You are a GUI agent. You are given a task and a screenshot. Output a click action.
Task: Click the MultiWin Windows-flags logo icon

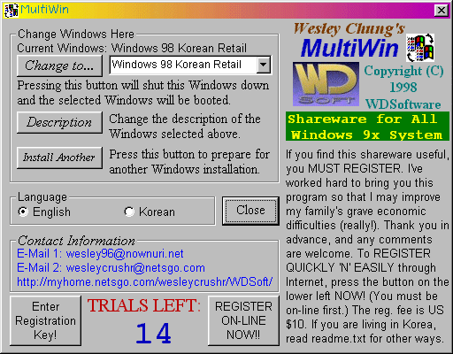[420, 48]
